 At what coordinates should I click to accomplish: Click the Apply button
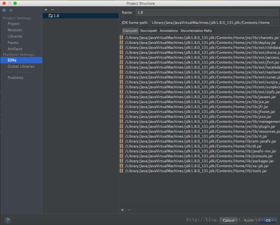248,220
